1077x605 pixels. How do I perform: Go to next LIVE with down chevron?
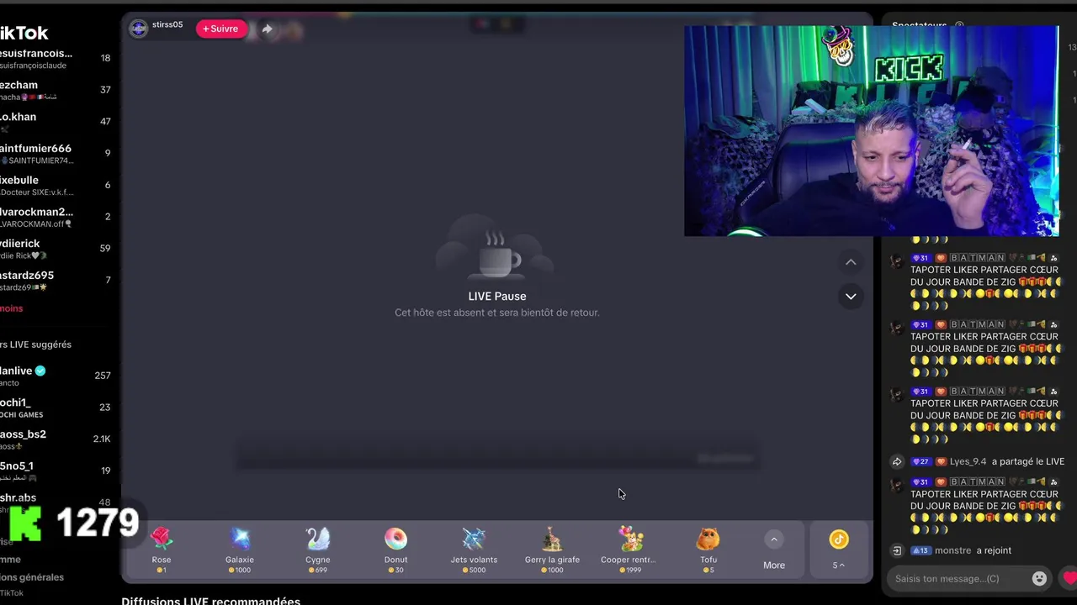851,296
